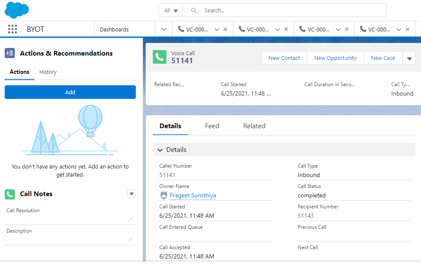Screen dimensions: 421x264
Task: Open the All search scope dropdown
Action: (171, 10)
